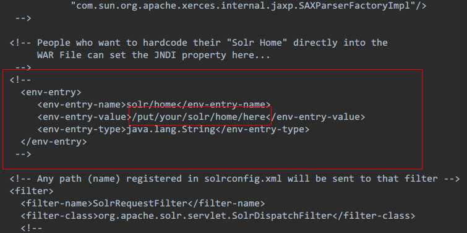Viewport: 467px width, 233px height.
Task: Click java.lang.String type value
Action: (171, 129)
